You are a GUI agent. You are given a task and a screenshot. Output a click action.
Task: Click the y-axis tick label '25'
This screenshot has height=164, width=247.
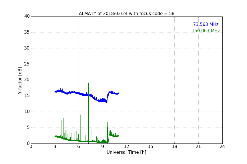click(x=27, y=64)
